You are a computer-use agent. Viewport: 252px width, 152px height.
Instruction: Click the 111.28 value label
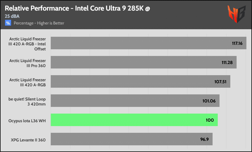[x=227, y=63]
